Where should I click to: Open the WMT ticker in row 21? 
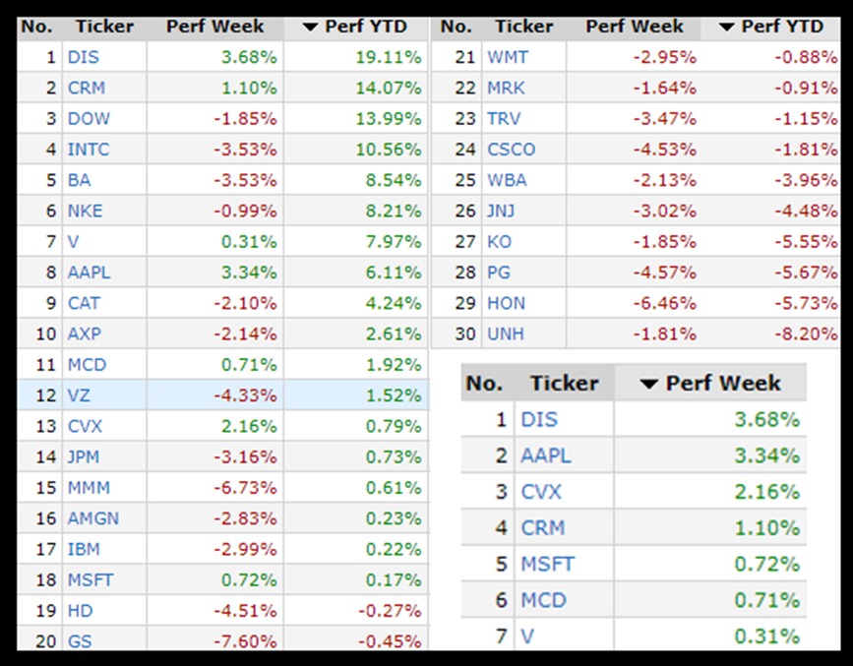pyautogui.click(x=507, y=57)
